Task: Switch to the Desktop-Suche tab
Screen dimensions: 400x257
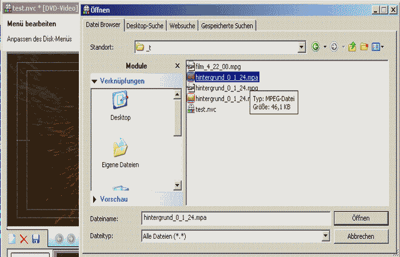Action: [145, 26]
